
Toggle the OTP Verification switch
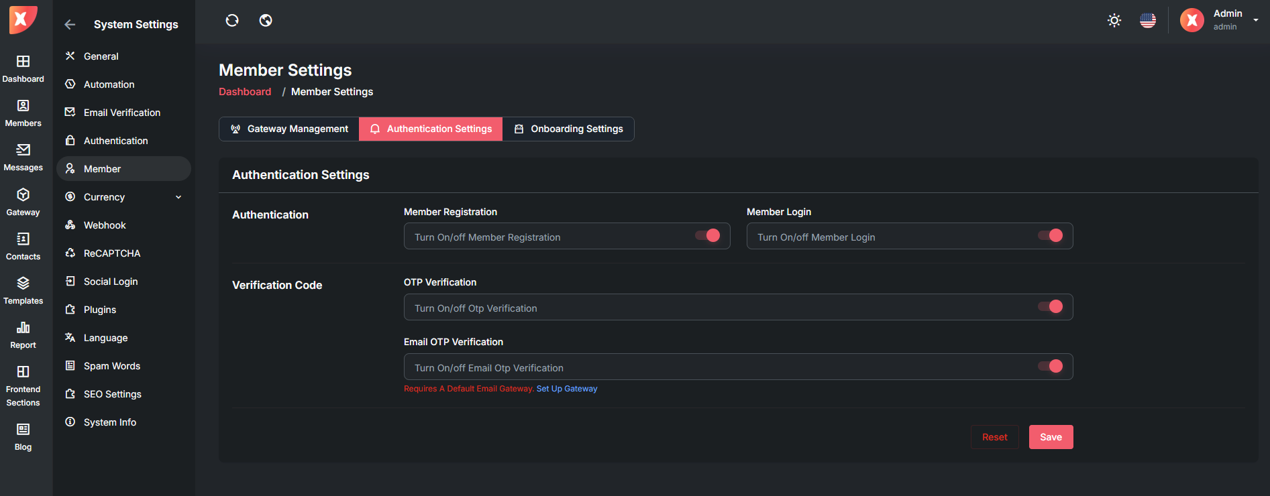[1051, 306]
